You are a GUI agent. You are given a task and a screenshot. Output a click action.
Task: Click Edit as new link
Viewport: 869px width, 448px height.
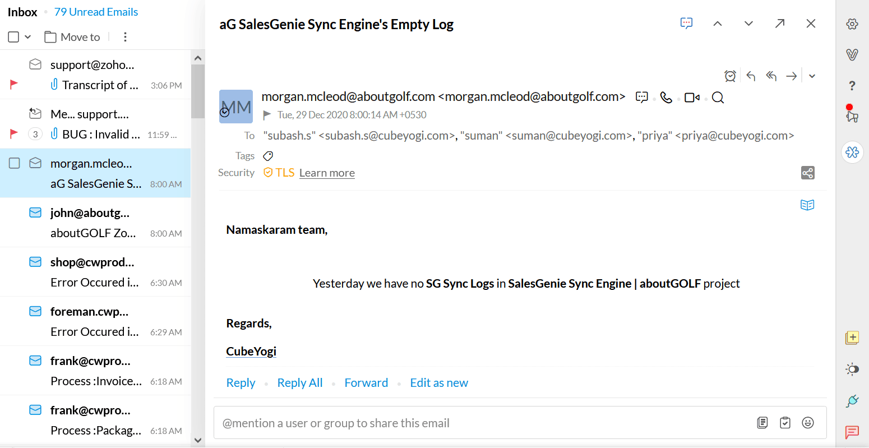439,383
